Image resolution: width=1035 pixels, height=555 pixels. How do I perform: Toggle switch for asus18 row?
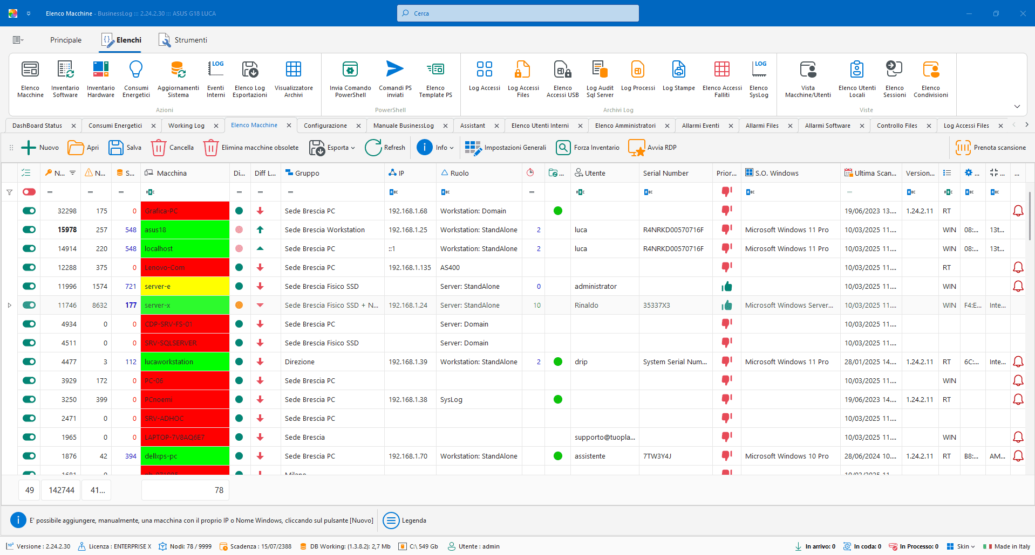coord(29,230)
